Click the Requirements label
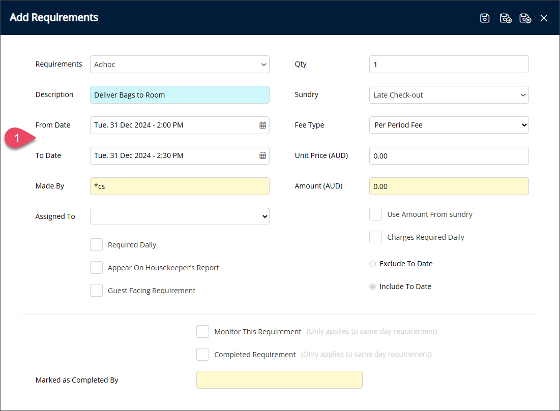 (x=58, y=64)
